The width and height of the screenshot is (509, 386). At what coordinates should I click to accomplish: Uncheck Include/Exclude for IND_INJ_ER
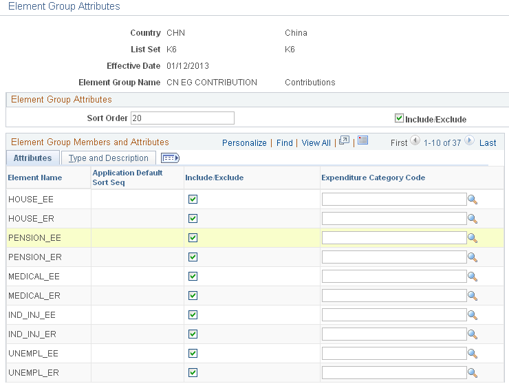point(193,334)
